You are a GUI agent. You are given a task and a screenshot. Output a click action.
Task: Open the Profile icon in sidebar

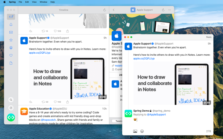[11, 48]
